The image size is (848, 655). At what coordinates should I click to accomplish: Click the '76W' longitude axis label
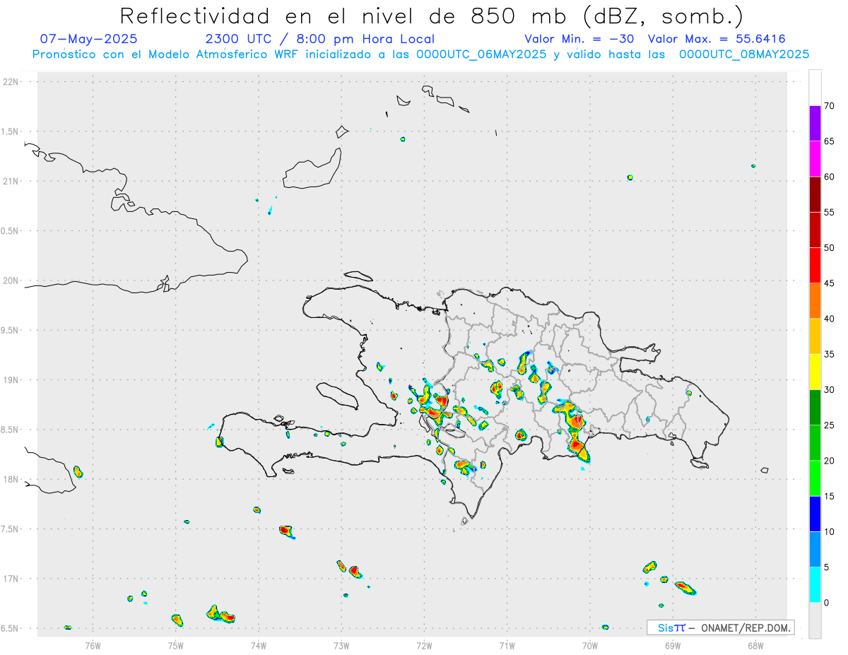click(x=93, y=644)
